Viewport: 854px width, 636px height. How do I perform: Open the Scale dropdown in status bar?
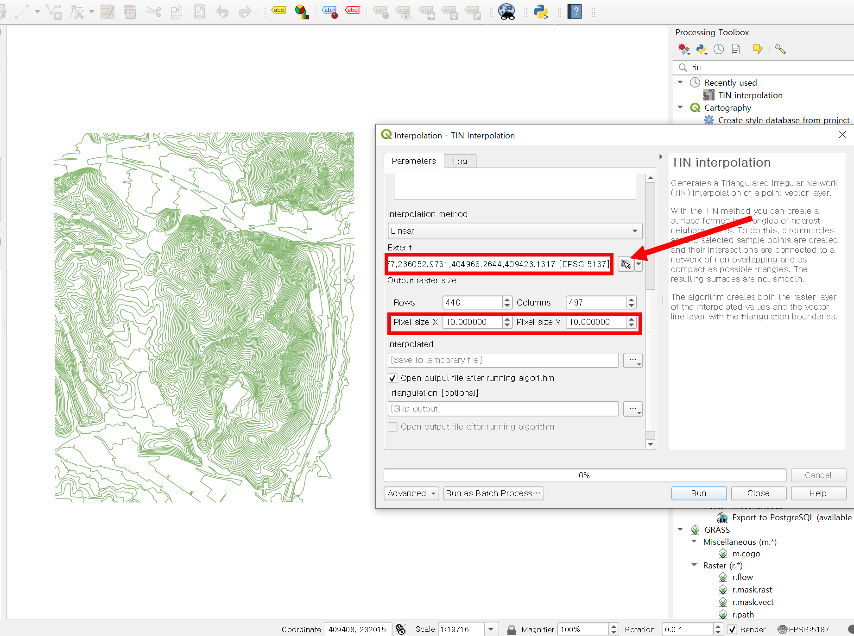pos(491,630)
